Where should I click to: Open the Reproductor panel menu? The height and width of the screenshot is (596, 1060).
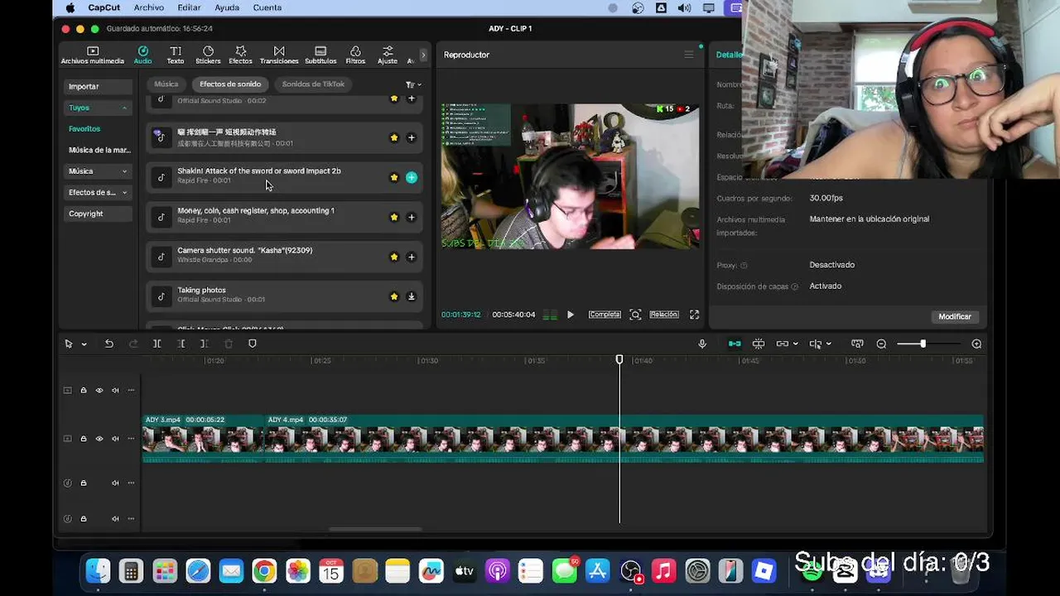pyautogui.click(x=688, y=55)
